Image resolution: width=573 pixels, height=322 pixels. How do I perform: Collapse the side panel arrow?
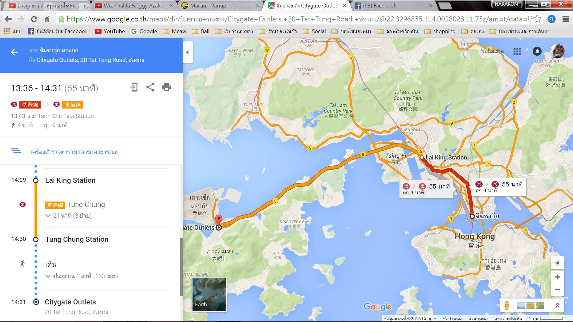[x=188, y=52]
